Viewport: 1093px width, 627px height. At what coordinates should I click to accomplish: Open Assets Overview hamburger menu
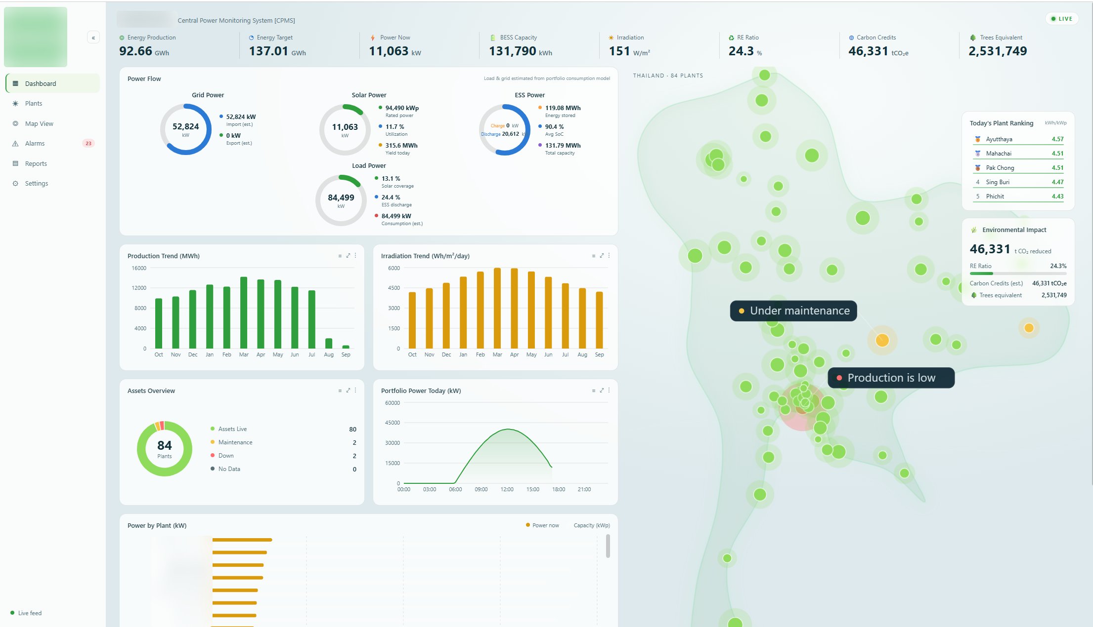[x=340, y=391]
